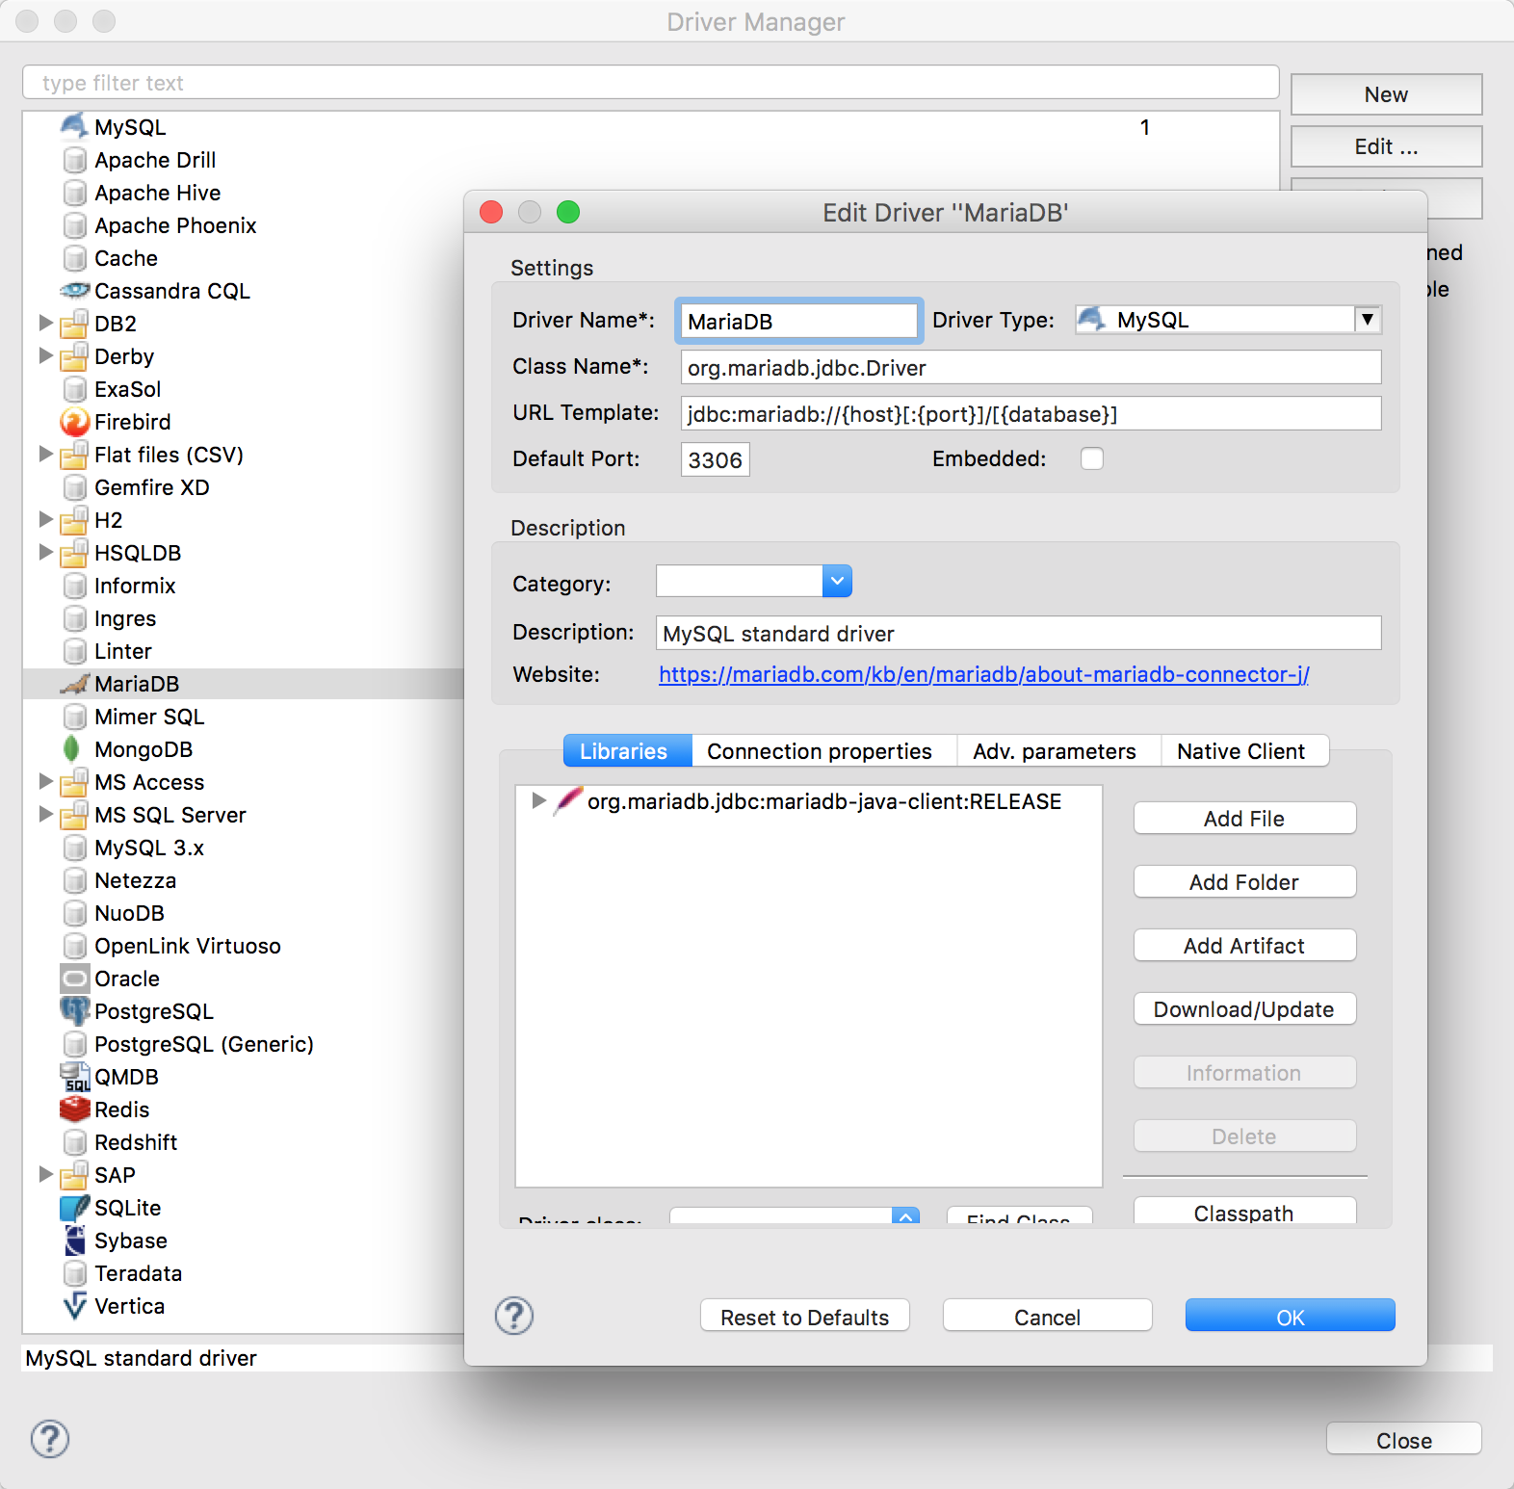Open help in Edit Driver dialog

514,1316
